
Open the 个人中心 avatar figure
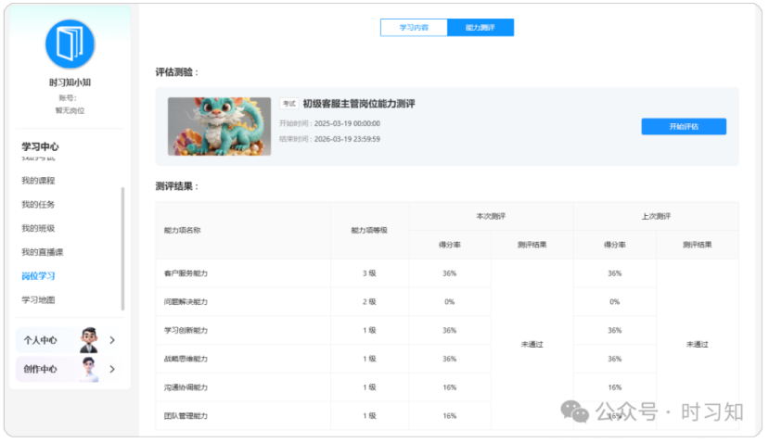[x=89, y=340]
